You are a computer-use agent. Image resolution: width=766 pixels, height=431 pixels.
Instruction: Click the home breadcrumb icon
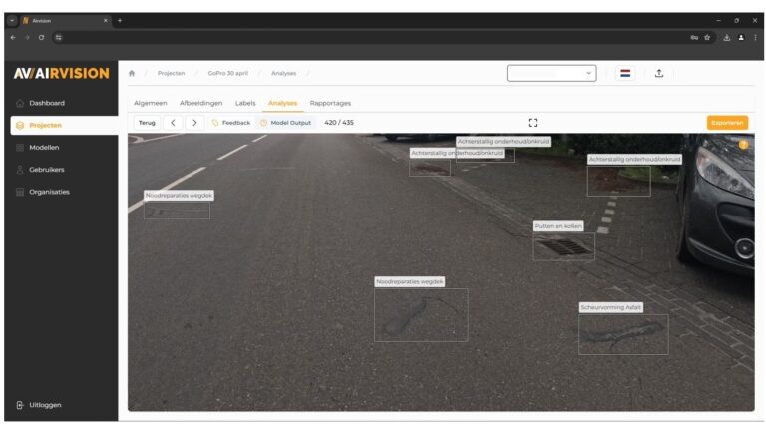(x=132, y=73)
